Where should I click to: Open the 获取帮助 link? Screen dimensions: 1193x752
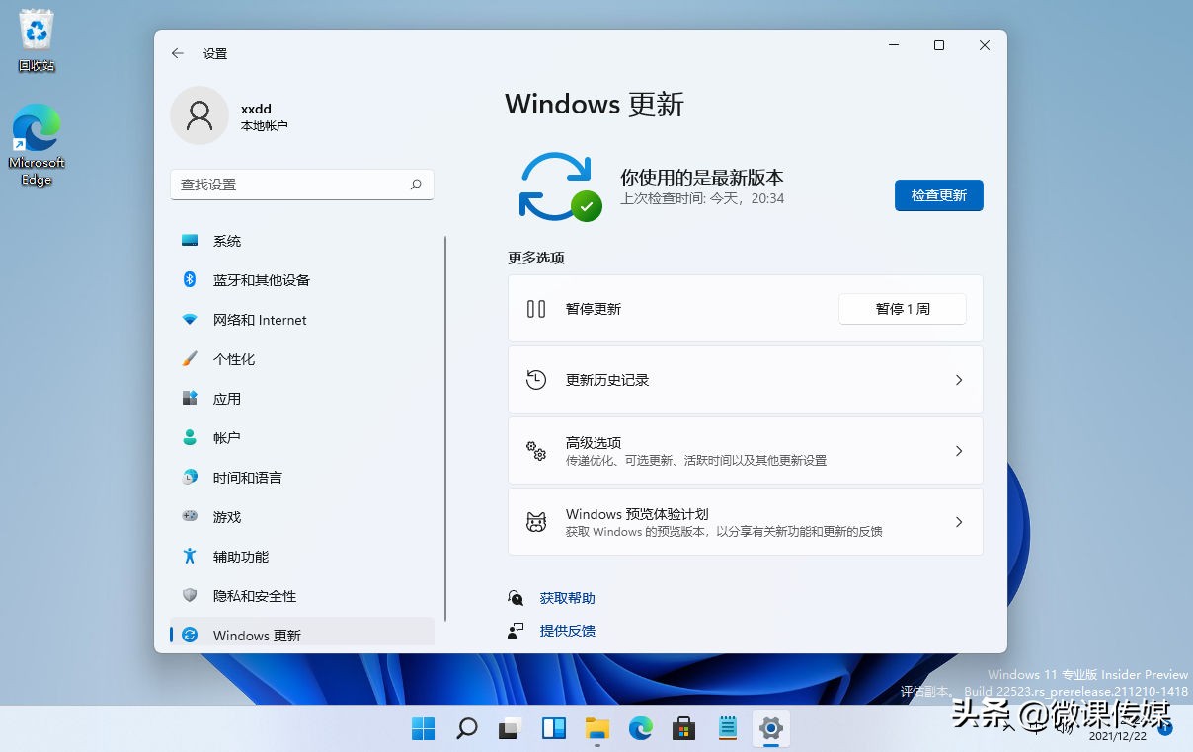(567, 598)
